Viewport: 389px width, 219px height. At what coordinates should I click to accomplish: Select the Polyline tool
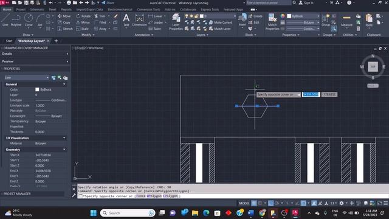pos(16,20)
